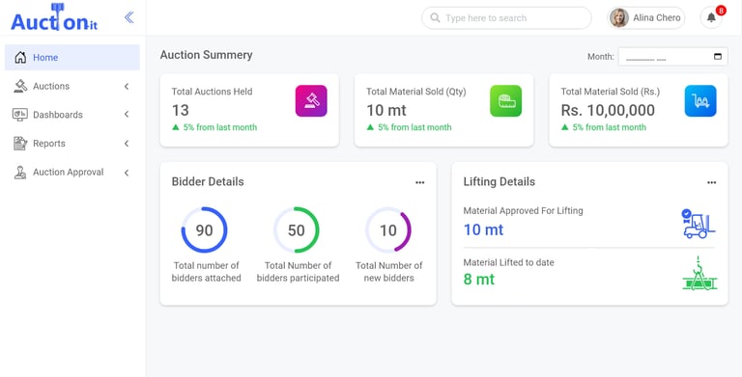Click the Month date input field
The image size is (742, 377).
coord(672,57)
